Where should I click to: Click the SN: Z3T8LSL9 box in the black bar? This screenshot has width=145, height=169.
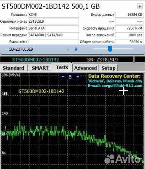(x=103, y=60)
